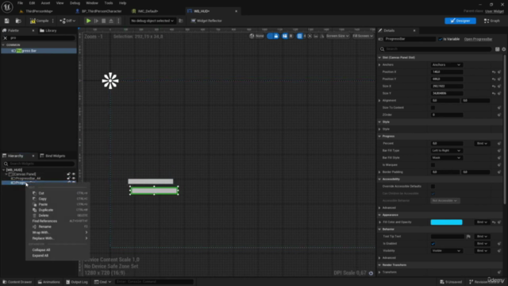Click the lock icon on the Canvas Panel row
The height and width of the screenshot is (286, 508).
click(68, 174)
